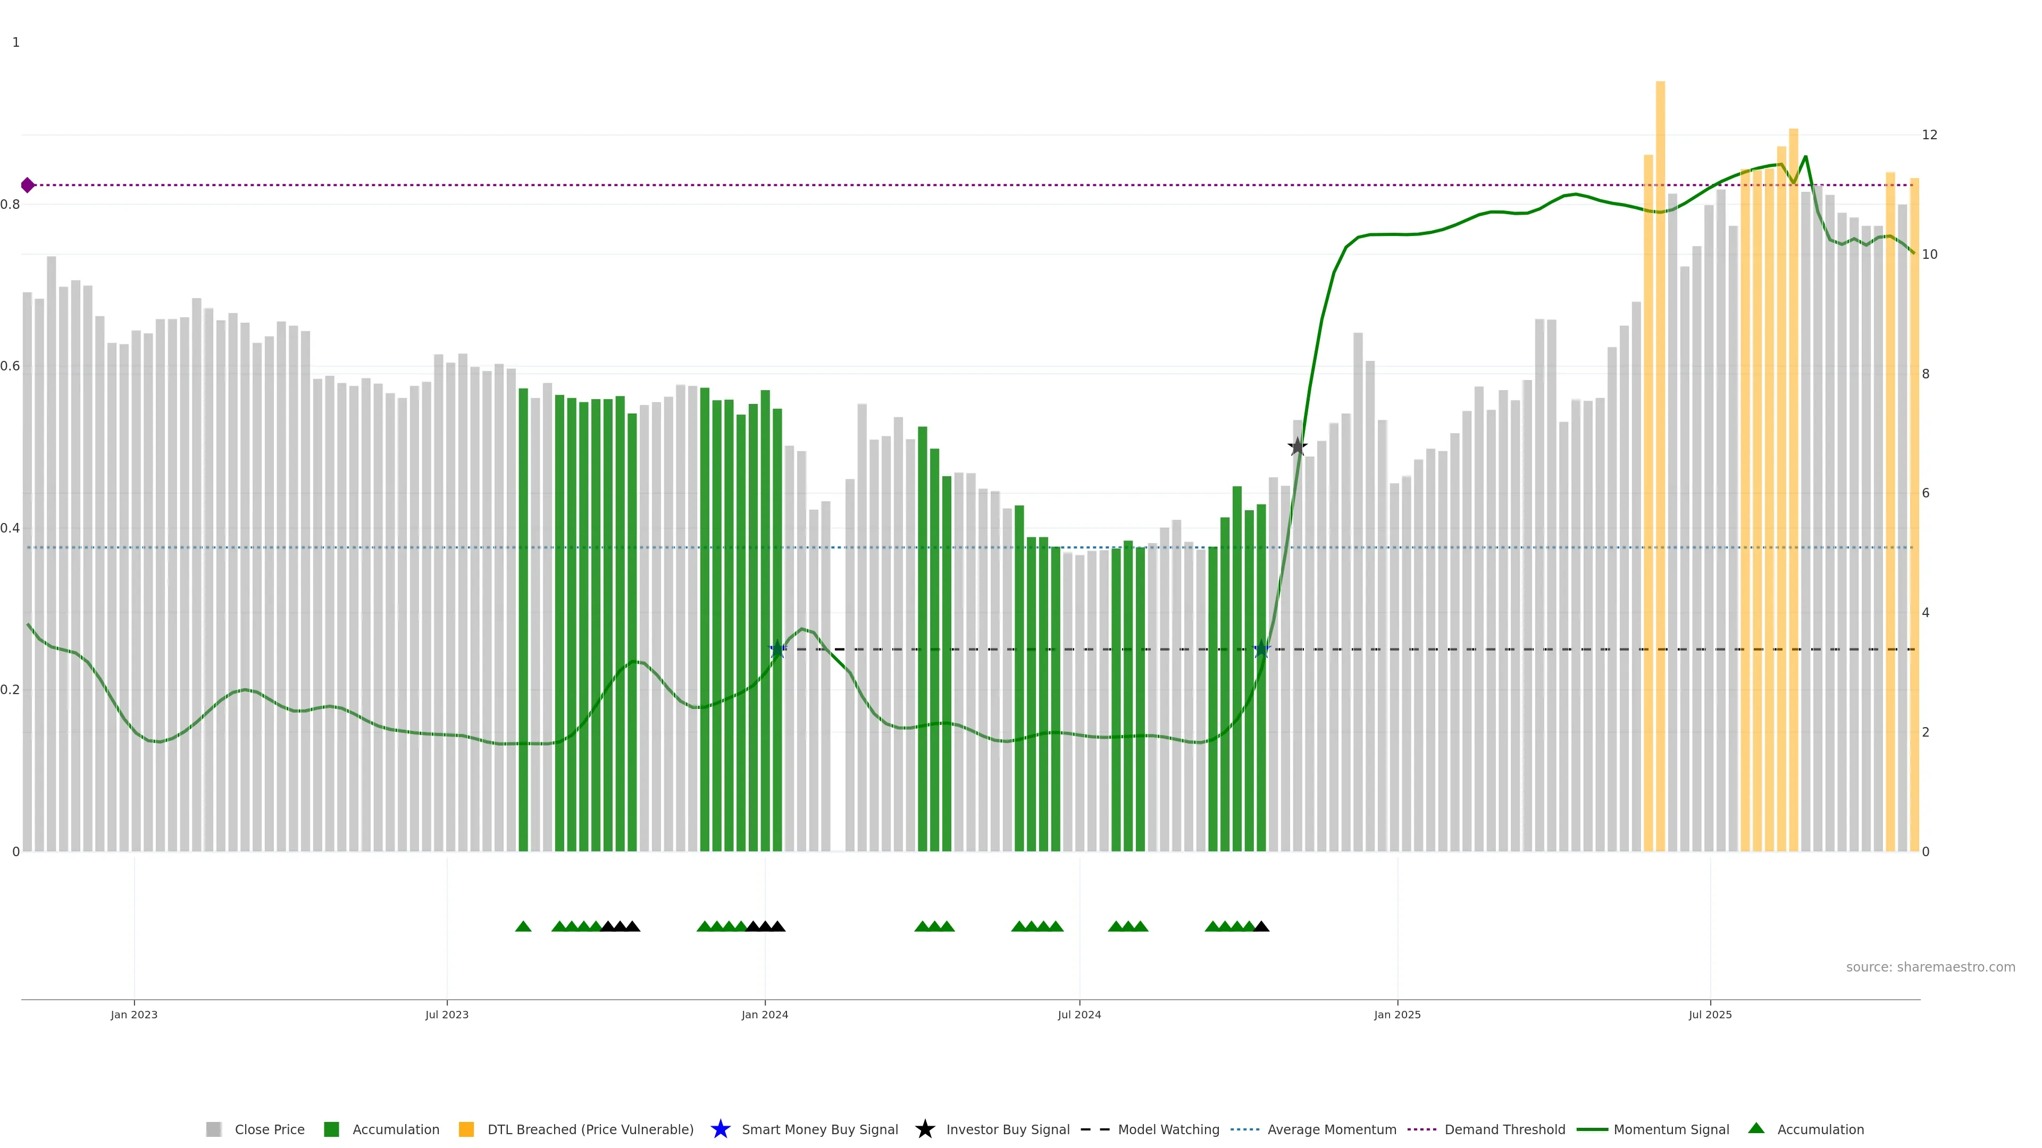Click the rightmost black triangle in the accumulation strip
The height and width of the screenshot is (1148, 2042).
pos(1261,926)
